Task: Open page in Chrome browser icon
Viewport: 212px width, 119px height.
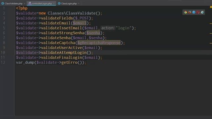Action: point(185,12)
